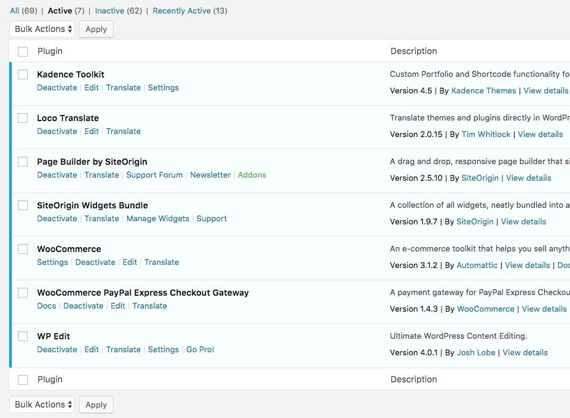Viewport: 570px width, 418px height.
Task: Translate SiteOrigin Widgets Bundle
Action: (x=102, y=218)
